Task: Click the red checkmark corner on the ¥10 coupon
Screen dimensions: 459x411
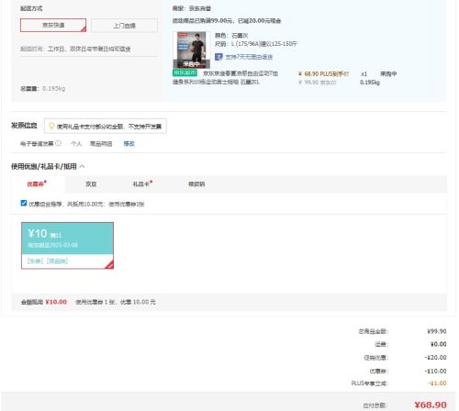Action: (109, 265)
